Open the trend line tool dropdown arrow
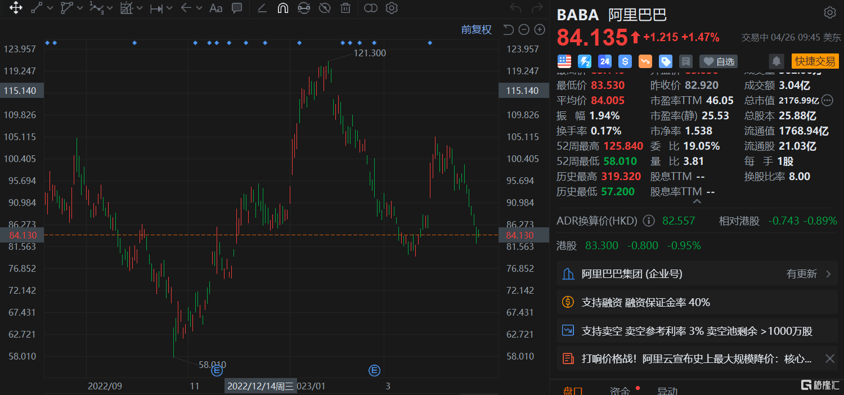 (x=50, y=8)
